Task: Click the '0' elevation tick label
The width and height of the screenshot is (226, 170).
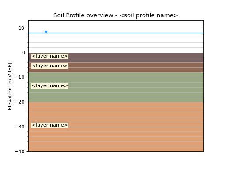Action: click(x=23, y=53)
